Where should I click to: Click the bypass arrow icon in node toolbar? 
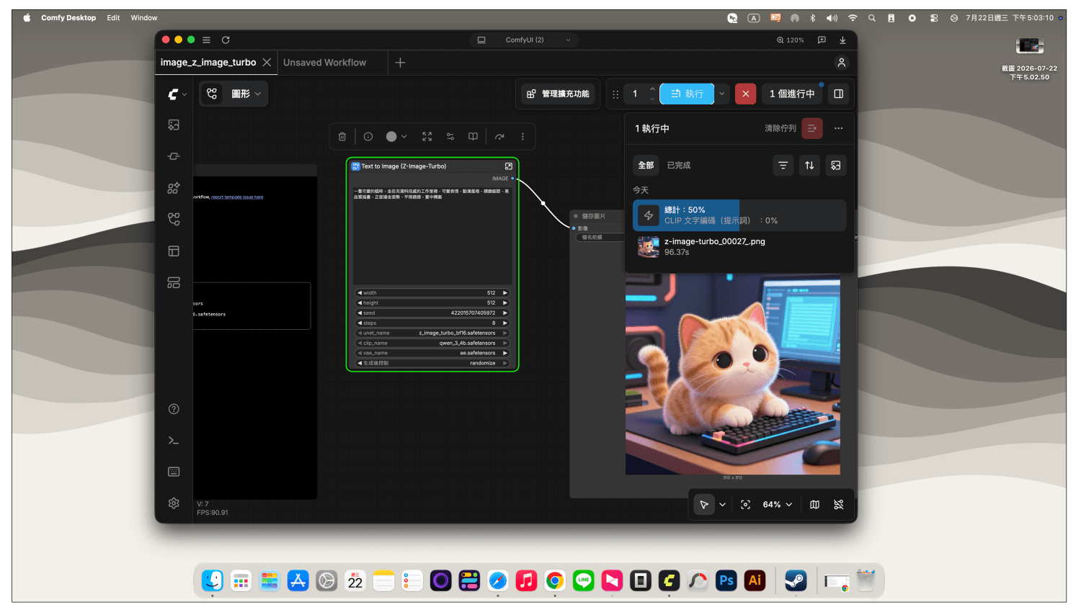(x=499, y=136)
